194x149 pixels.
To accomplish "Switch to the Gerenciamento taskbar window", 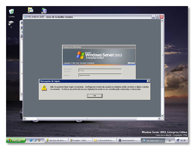I will [129, 140].
